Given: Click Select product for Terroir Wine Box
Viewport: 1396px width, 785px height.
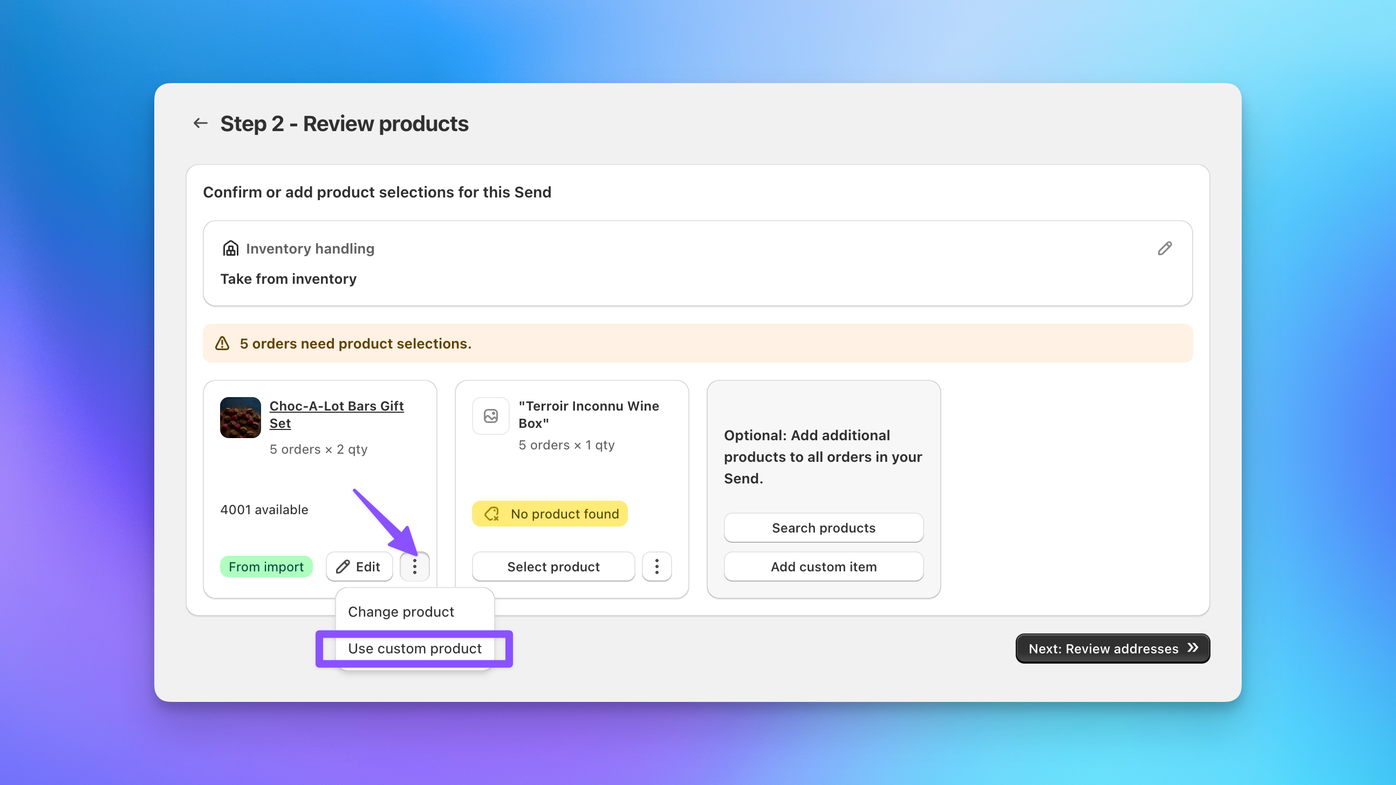Looking at the screenshot, I should coord(553,566).
